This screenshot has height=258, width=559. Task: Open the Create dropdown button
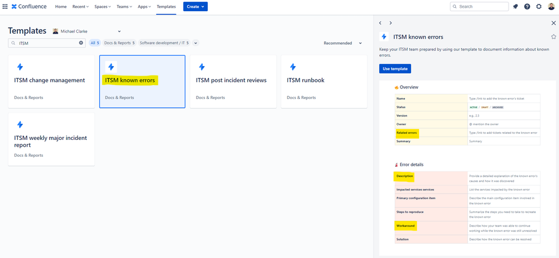195,6
